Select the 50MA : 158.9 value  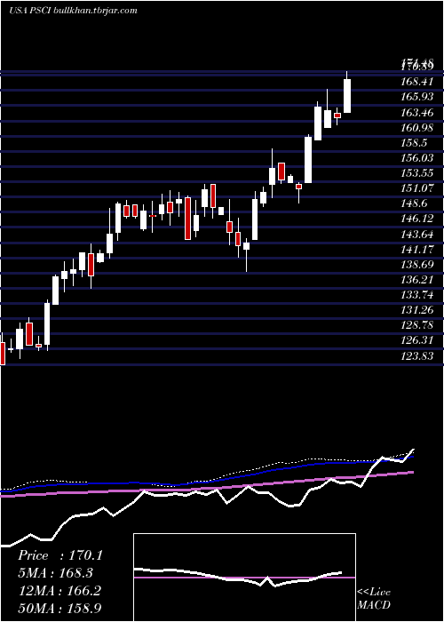click(x=59, y=608)
